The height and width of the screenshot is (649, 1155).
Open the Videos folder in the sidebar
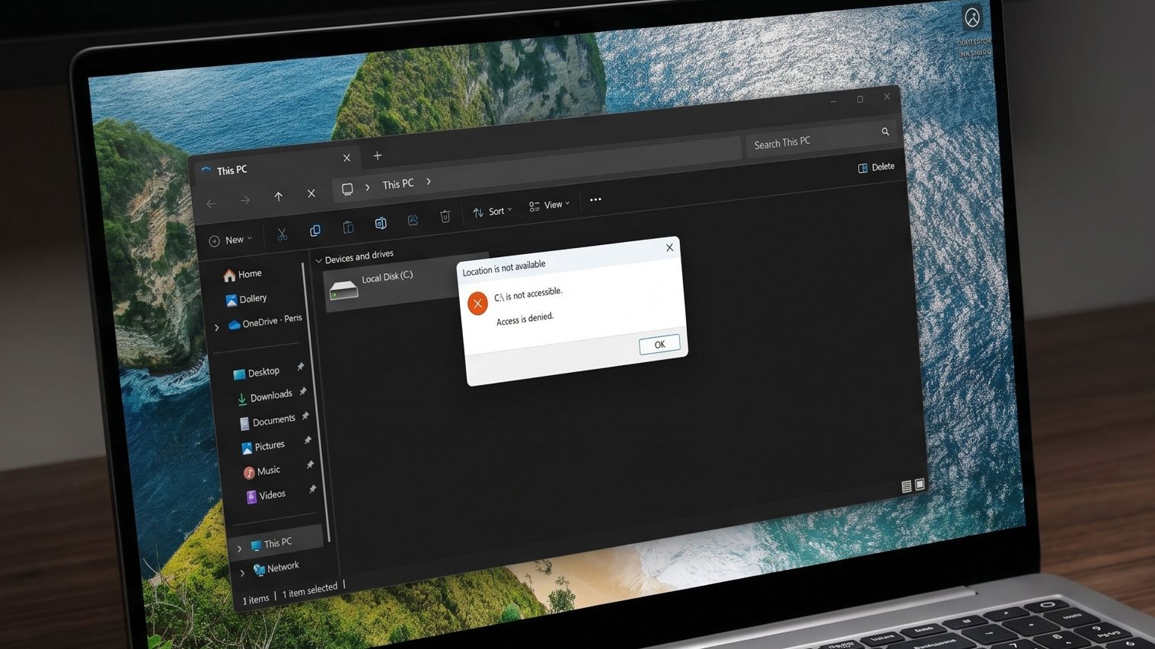point(266,496)
